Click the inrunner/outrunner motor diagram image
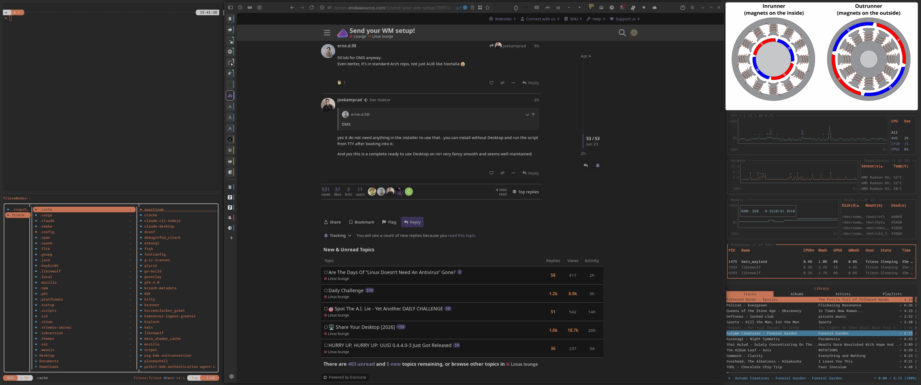Viewport: 921px width, 385px height. (x=821, y=56)
